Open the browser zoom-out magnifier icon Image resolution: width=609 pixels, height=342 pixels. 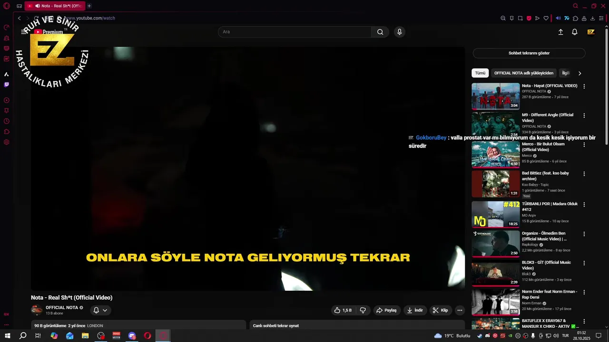(503, 18)
